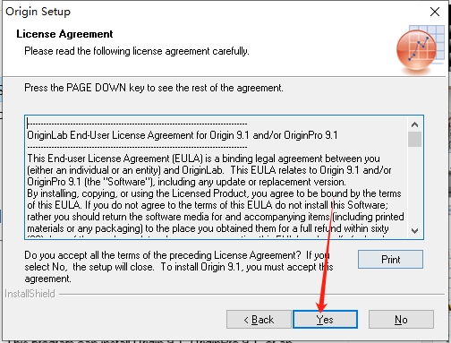Click the empty scrollbar track below thumb
The height and width of the screenshot is (343, 451).
click(x=414, y=185)
